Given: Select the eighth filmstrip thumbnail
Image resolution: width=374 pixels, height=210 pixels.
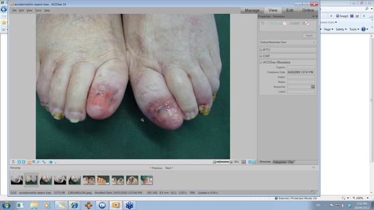Looking at the screenshot, I should tap(118, 180).
